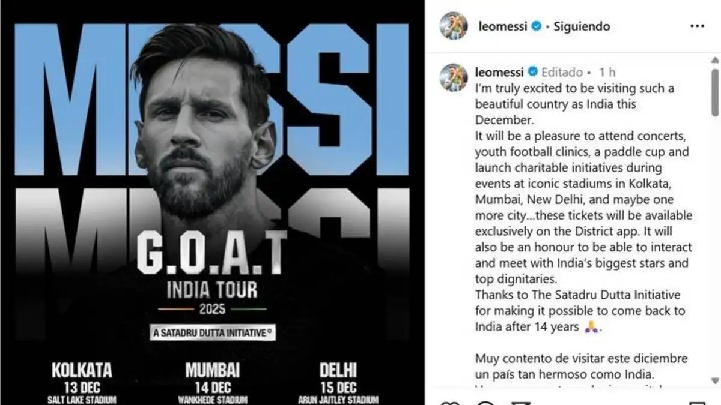
Task: Click the verified badge in the caption line
Action: pyautogui.click(x=532, y=72)
